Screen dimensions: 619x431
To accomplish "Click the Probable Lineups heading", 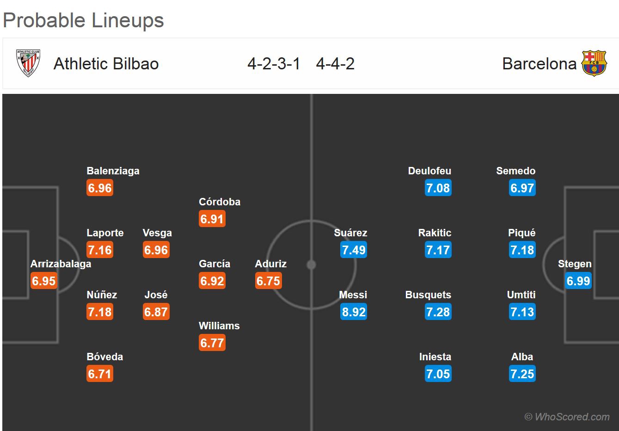I will pos(83,20).
